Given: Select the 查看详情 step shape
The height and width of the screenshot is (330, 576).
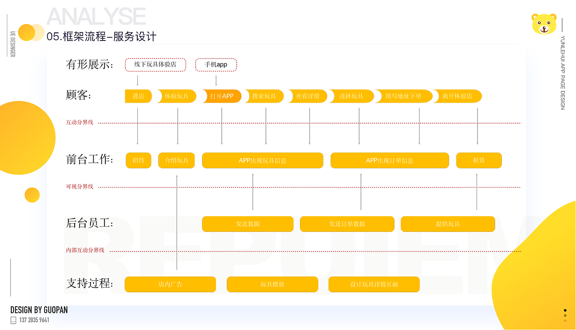Looking at the screenshot, I should click(307, 96).
